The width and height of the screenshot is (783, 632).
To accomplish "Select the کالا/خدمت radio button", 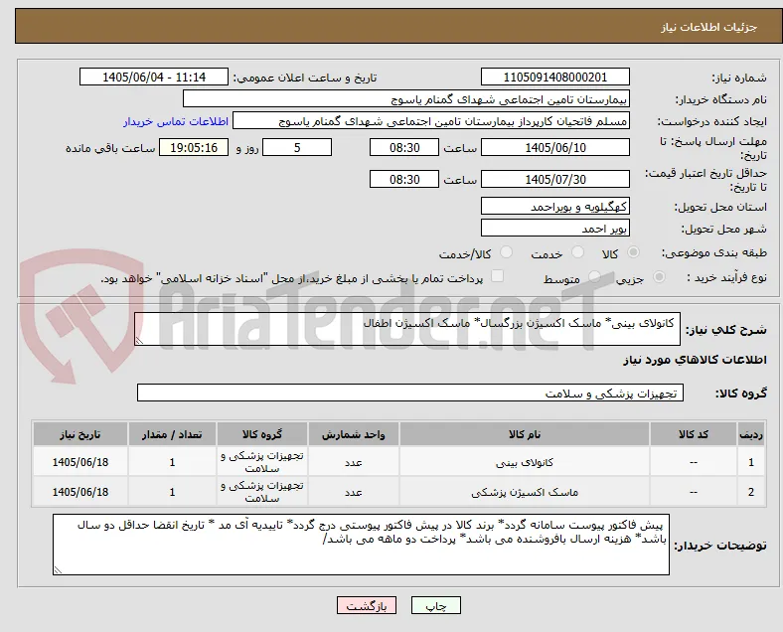I will [x=507, y=252].
